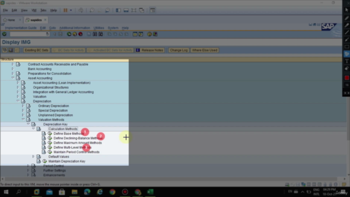350x197 pixels.
Task: Select Maintain Depreciation Key text
Action: 67,161
